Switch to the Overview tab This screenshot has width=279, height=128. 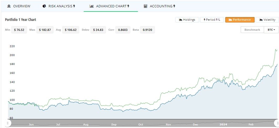coord(19,6)
